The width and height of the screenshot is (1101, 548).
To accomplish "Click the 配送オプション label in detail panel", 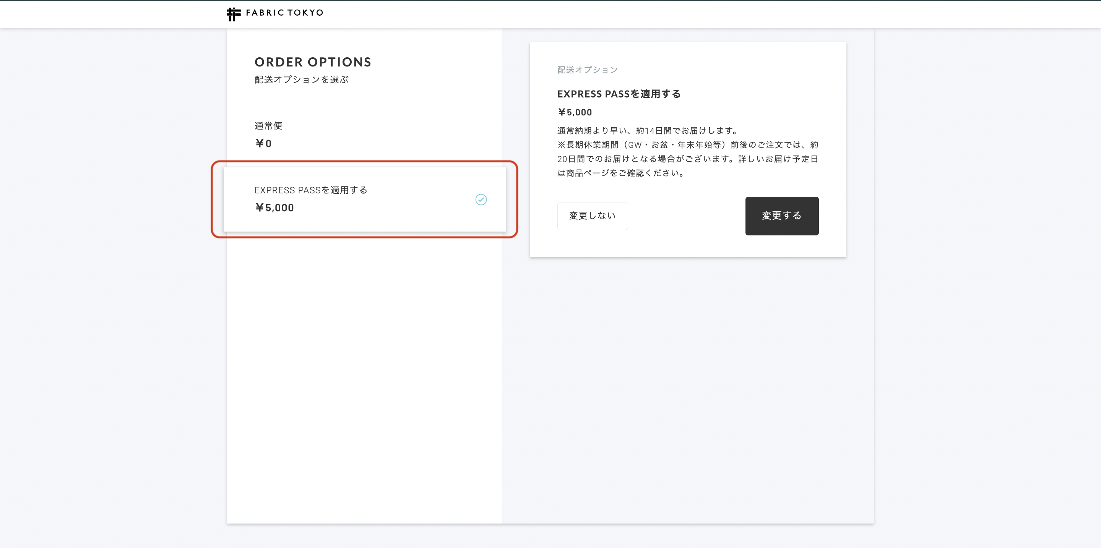I will coord(588,70).
